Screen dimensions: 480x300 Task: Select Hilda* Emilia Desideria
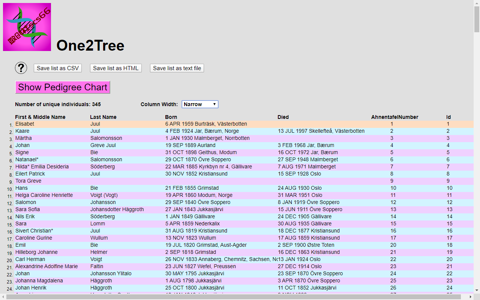tap(42, 166)
